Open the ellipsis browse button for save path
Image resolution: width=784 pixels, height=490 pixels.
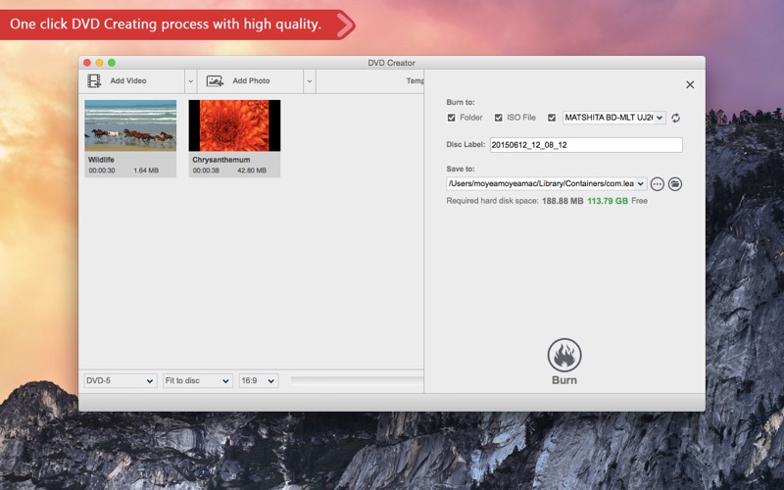click(657, 184)
